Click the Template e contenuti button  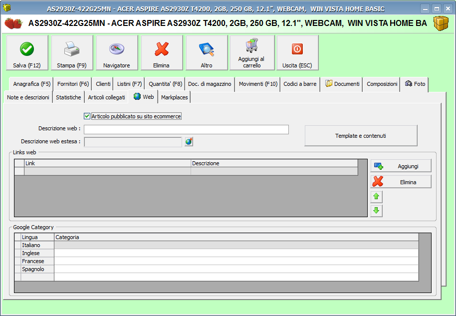(x=361, y=136)
